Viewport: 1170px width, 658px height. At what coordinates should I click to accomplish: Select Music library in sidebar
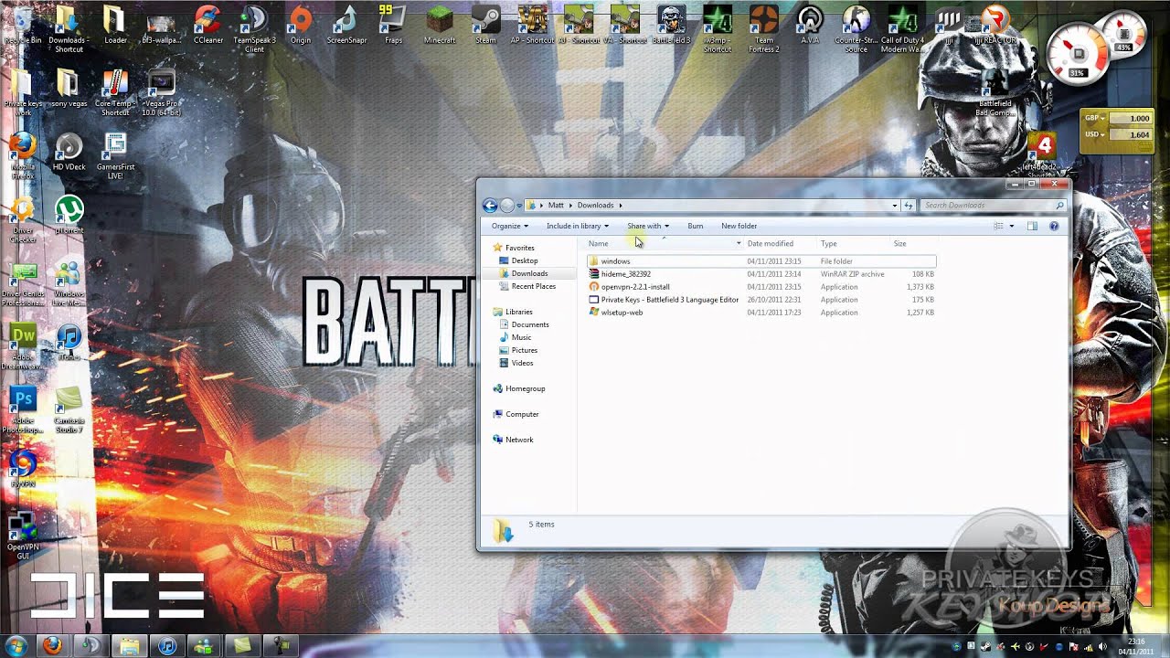521,337
